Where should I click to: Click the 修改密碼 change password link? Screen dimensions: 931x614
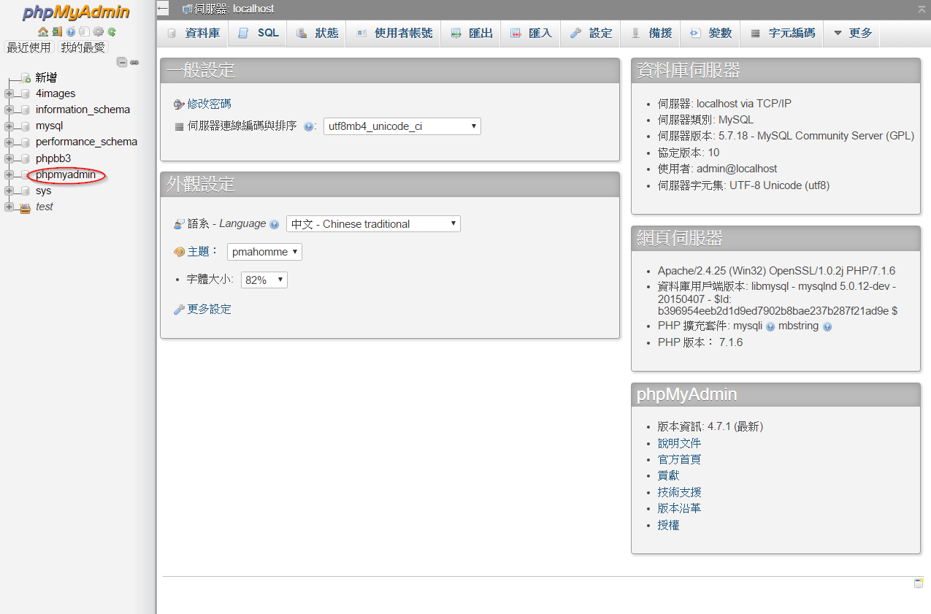click(x=209, y=104)
